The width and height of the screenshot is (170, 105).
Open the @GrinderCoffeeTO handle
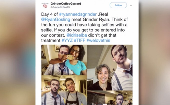pyautogui.click(x=60, y=7)
